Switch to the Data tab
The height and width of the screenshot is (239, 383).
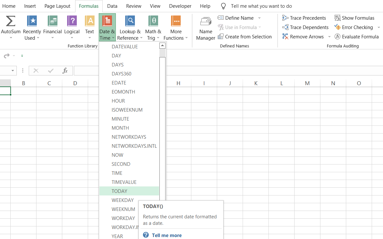point(112,6)
